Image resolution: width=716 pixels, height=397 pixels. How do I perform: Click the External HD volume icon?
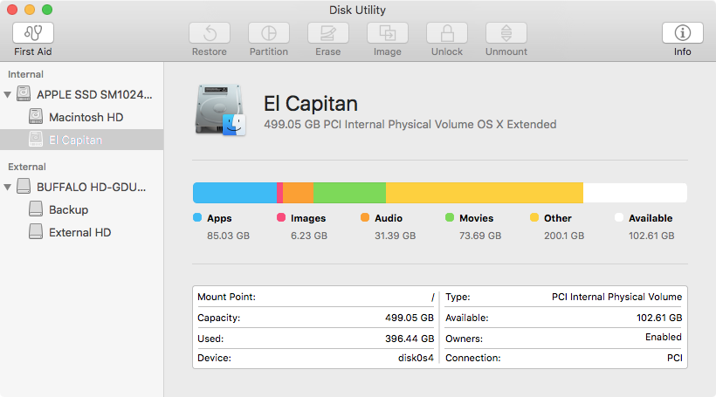click(x=36, y=231)
